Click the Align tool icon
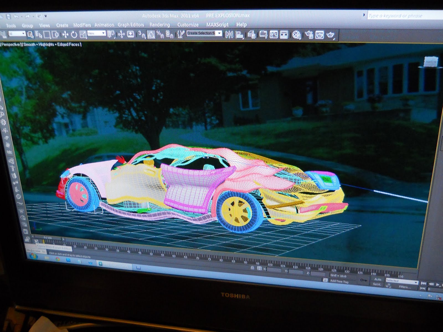 pyautogui.click(x=239, y=35)
